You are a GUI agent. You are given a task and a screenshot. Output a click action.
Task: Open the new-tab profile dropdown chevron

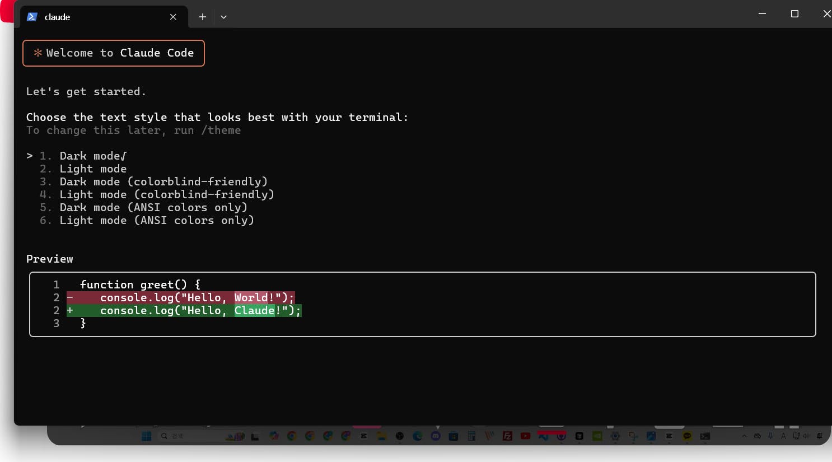coord(223,17)
